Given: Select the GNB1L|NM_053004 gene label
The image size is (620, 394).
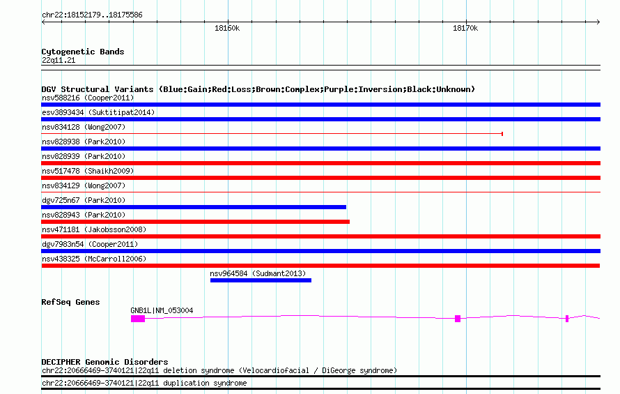Looking at the screenshot, I should [x=162, y=310].
